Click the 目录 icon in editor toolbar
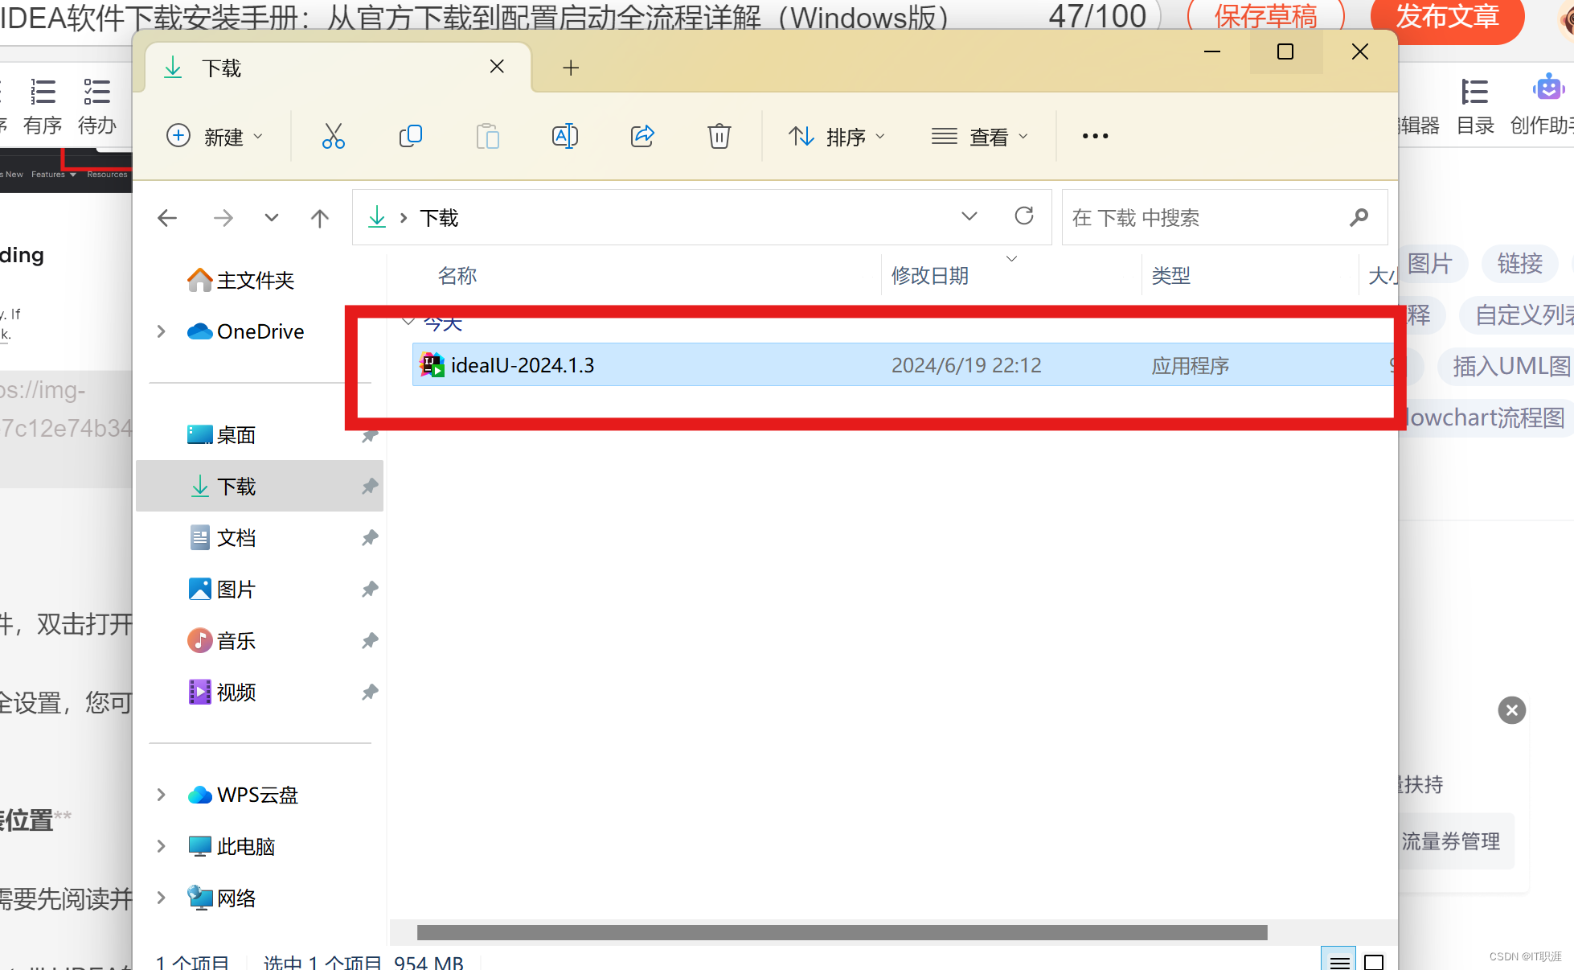The height and width of the screenshot is (970, 1574). click(1475, 92)
